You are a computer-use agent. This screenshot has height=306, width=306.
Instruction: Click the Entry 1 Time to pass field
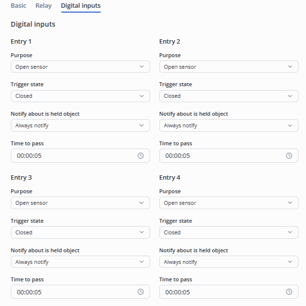tap(73, 156)
